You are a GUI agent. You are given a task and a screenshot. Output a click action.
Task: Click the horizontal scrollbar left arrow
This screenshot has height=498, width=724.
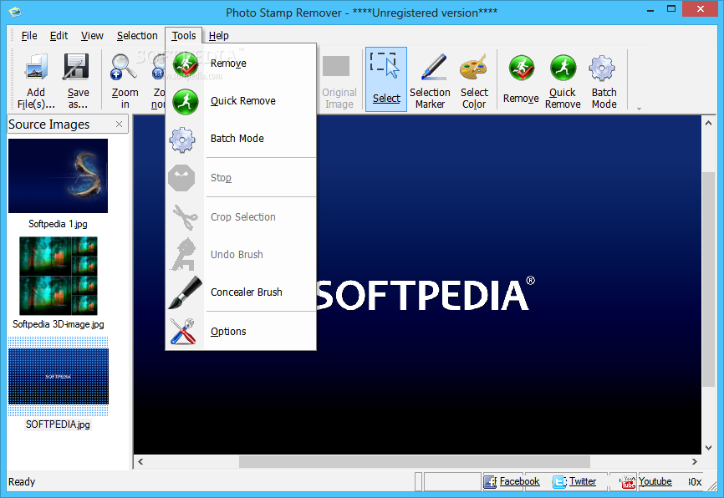coord(140,461)
